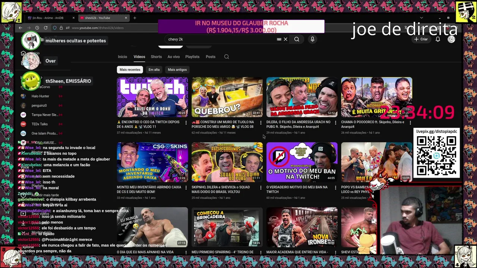The height and width of the screenshot is (268, 477).
Task: Open YouTube notifications bell
Action: tap(438, 39)
